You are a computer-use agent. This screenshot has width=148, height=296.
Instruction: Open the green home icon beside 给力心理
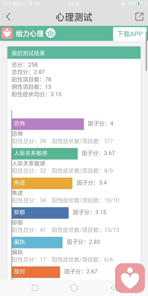click(x=50, y=33)
